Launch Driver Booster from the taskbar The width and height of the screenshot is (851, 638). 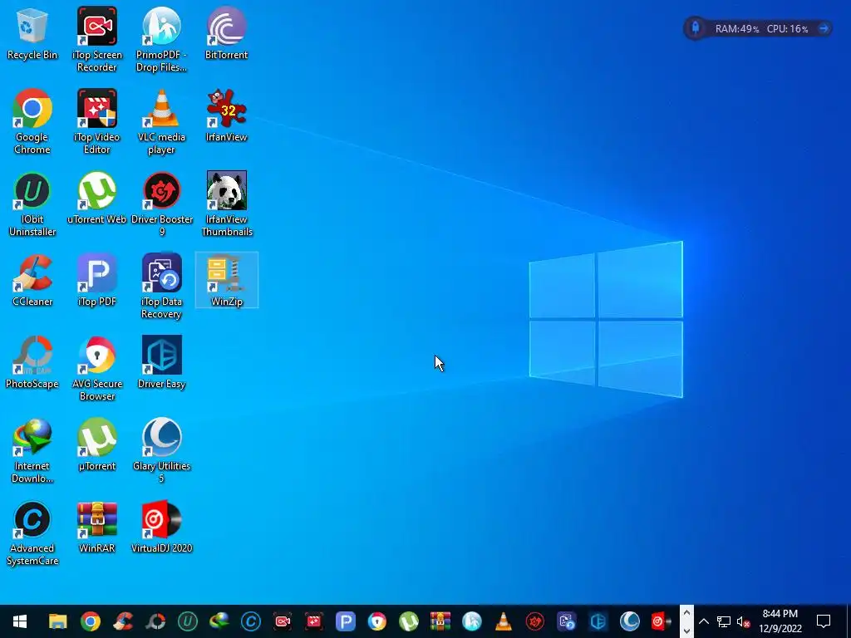[534, 621]
